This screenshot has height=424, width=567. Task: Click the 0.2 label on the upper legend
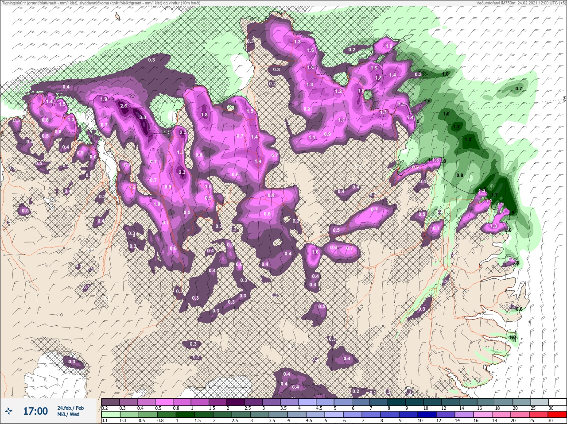[105, 408]
